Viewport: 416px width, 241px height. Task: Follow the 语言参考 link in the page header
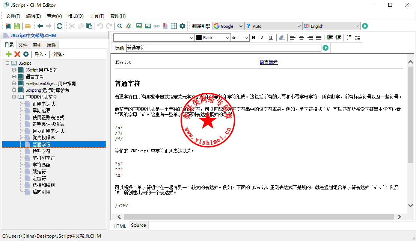pyautogui.click(x=268, y=62)
